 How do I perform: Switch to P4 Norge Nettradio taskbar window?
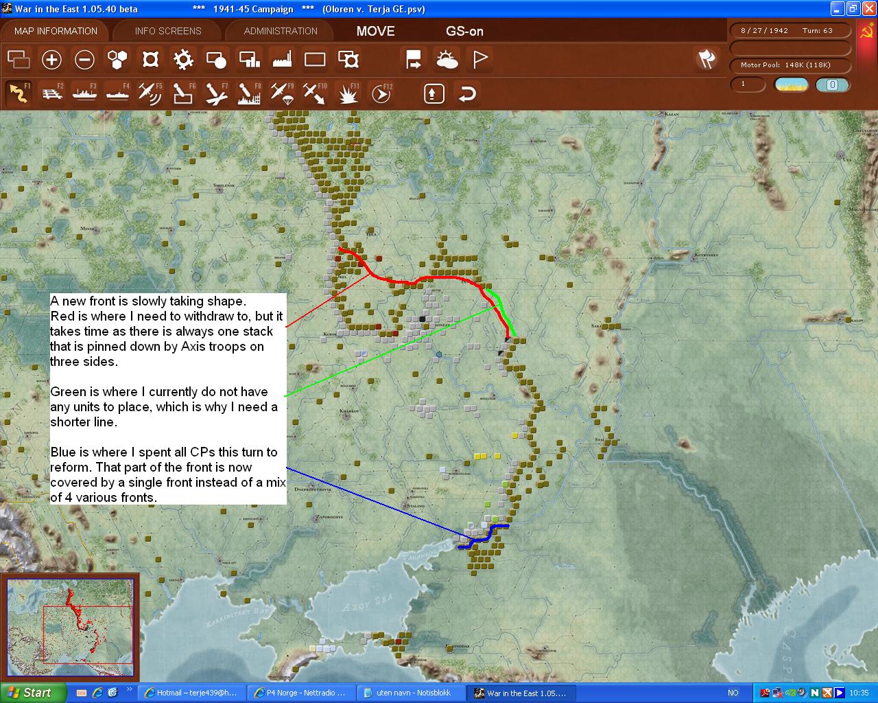pos(300,693)
